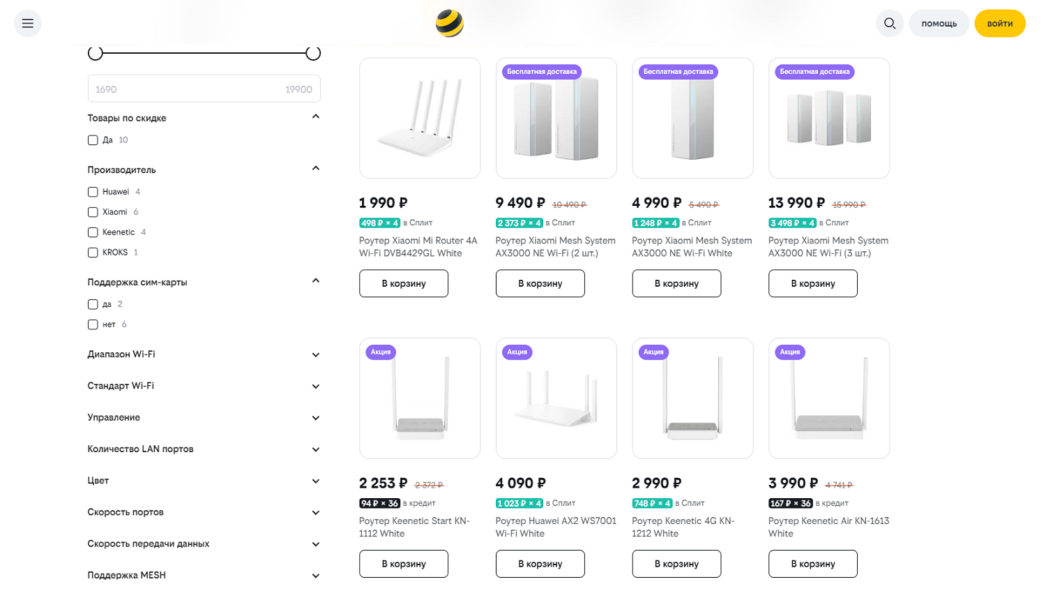The height and width of the screenshot is (591, 1046).
Task: Open search with the magnifier icon
Action: pos(890,24)
